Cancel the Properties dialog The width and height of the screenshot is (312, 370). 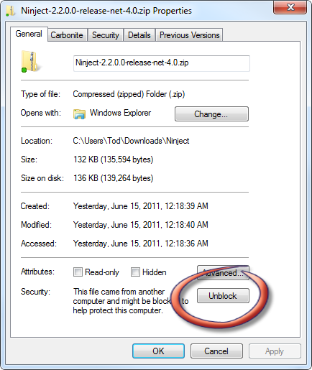point(216,351)
